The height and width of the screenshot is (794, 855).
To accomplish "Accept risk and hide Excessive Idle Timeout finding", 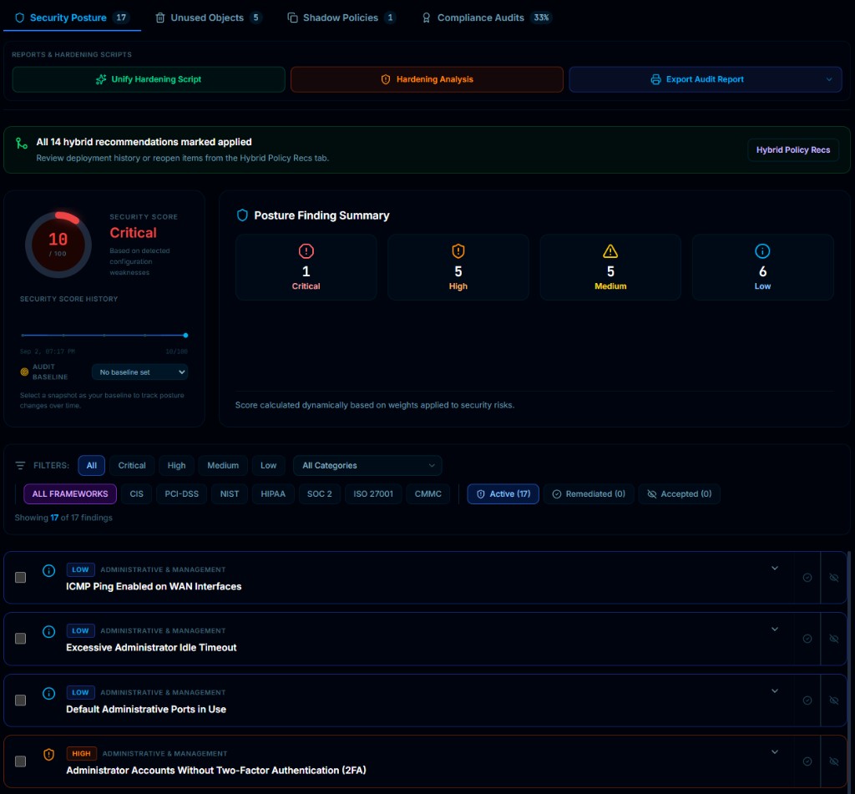I will click(x=834, y=639).
